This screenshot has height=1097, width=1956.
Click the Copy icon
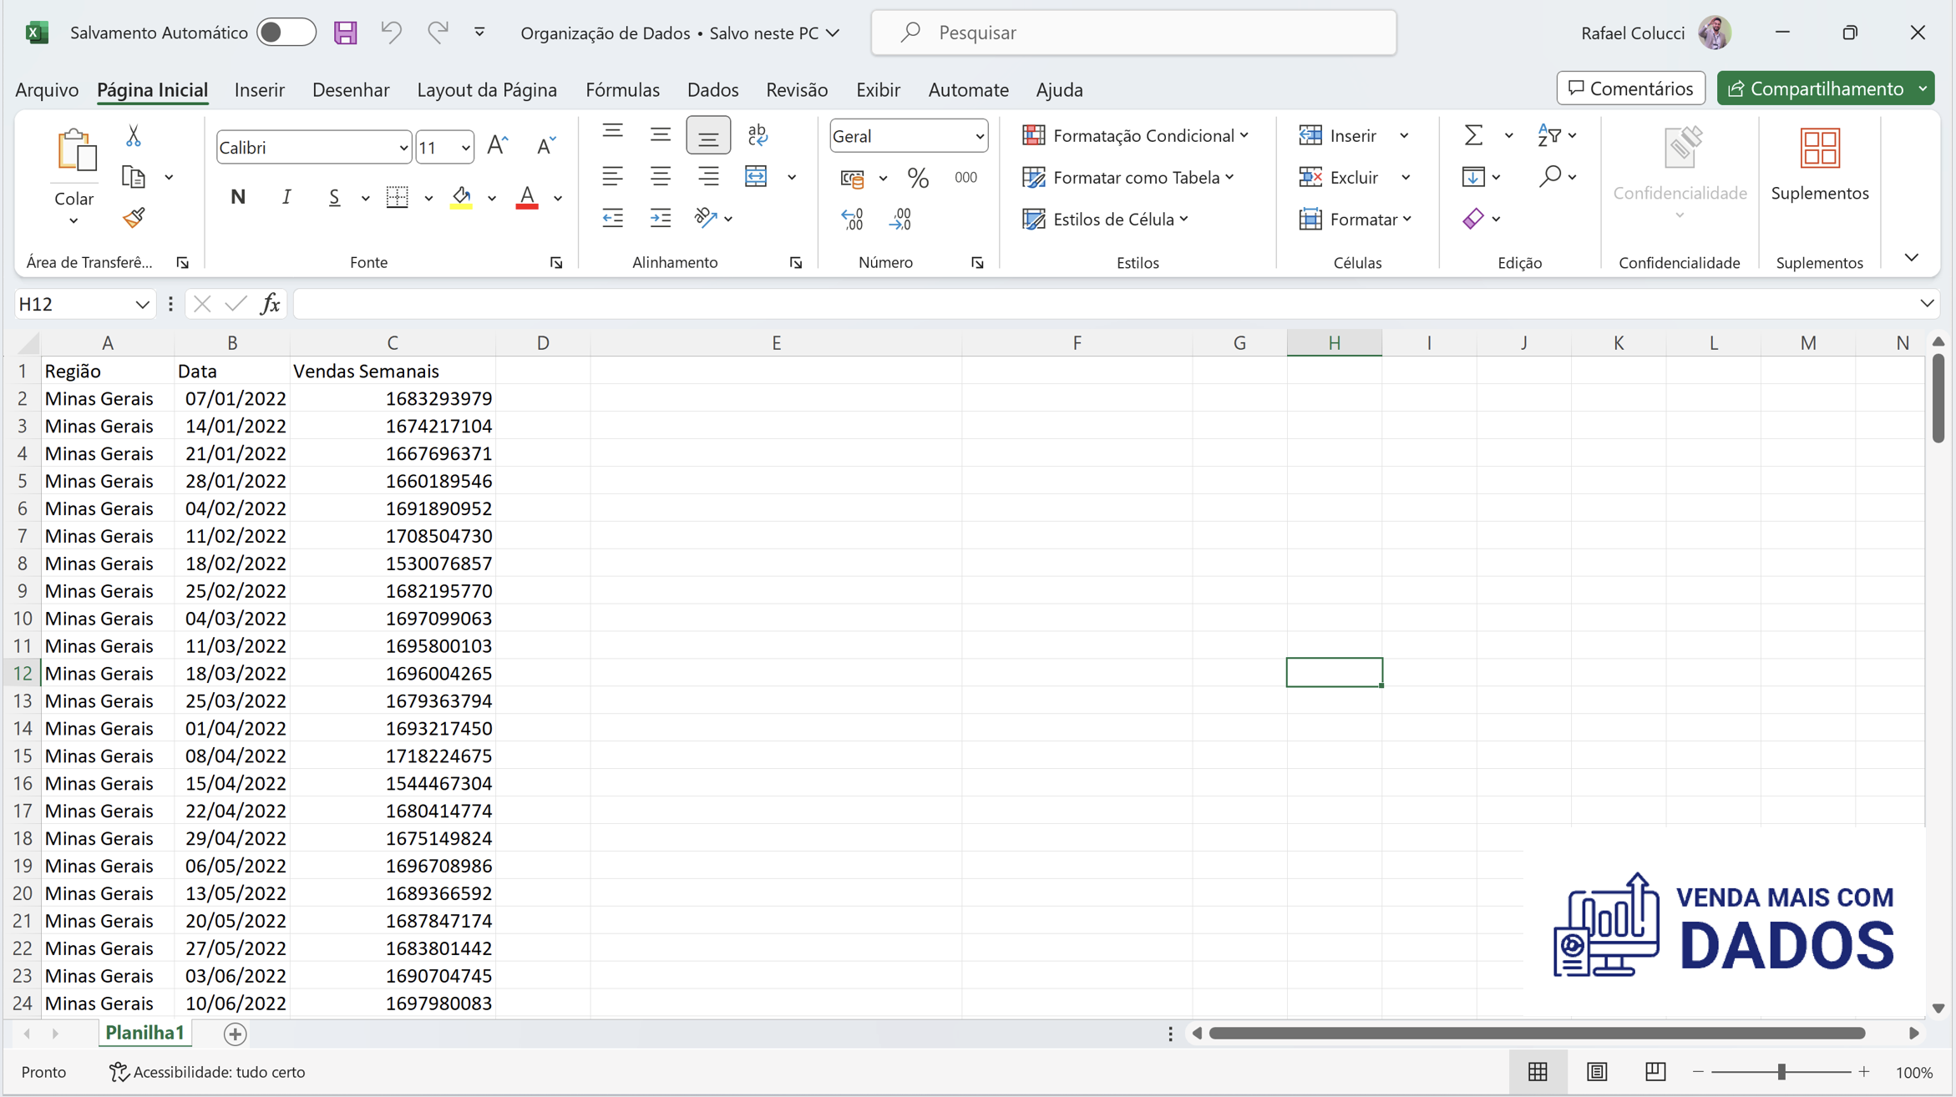pyautogui.click(x=133, y=177)
